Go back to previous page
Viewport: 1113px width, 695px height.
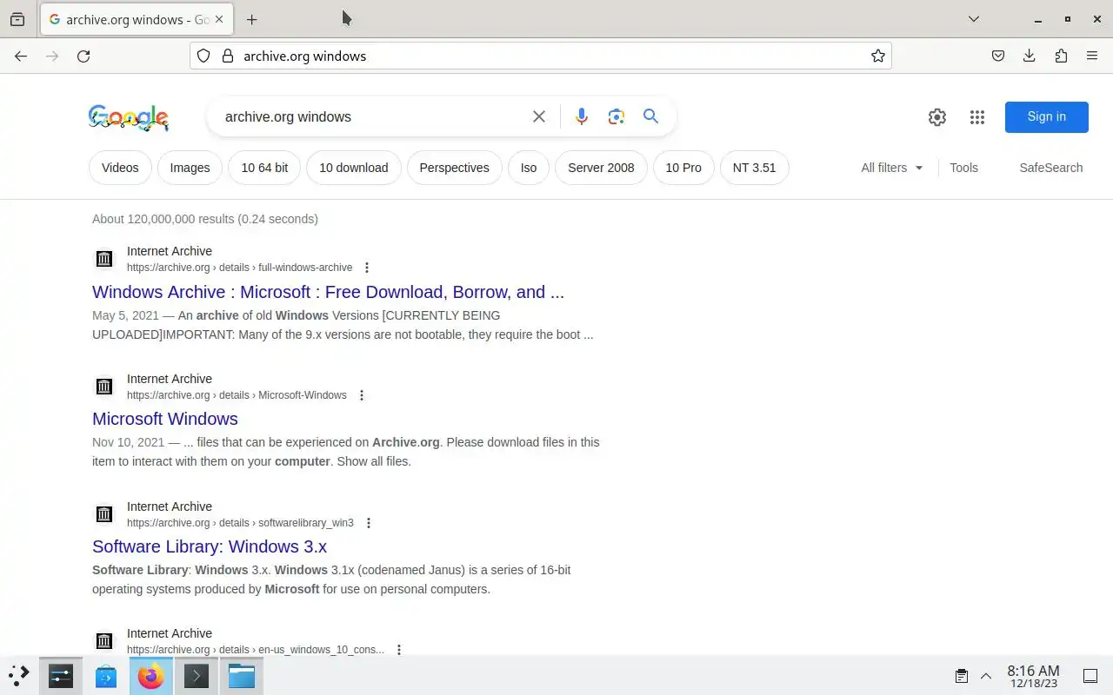tap(21, 56)
